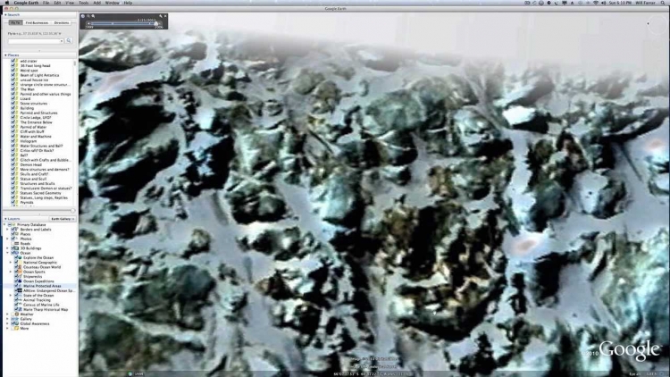The image size is (670, 377).
Task: Uncheck Marine Protected Areas layer
Action: (15, 286)
